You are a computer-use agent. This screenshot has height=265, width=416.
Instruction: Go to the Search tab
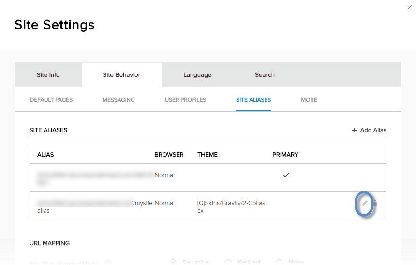coord(265,75)
